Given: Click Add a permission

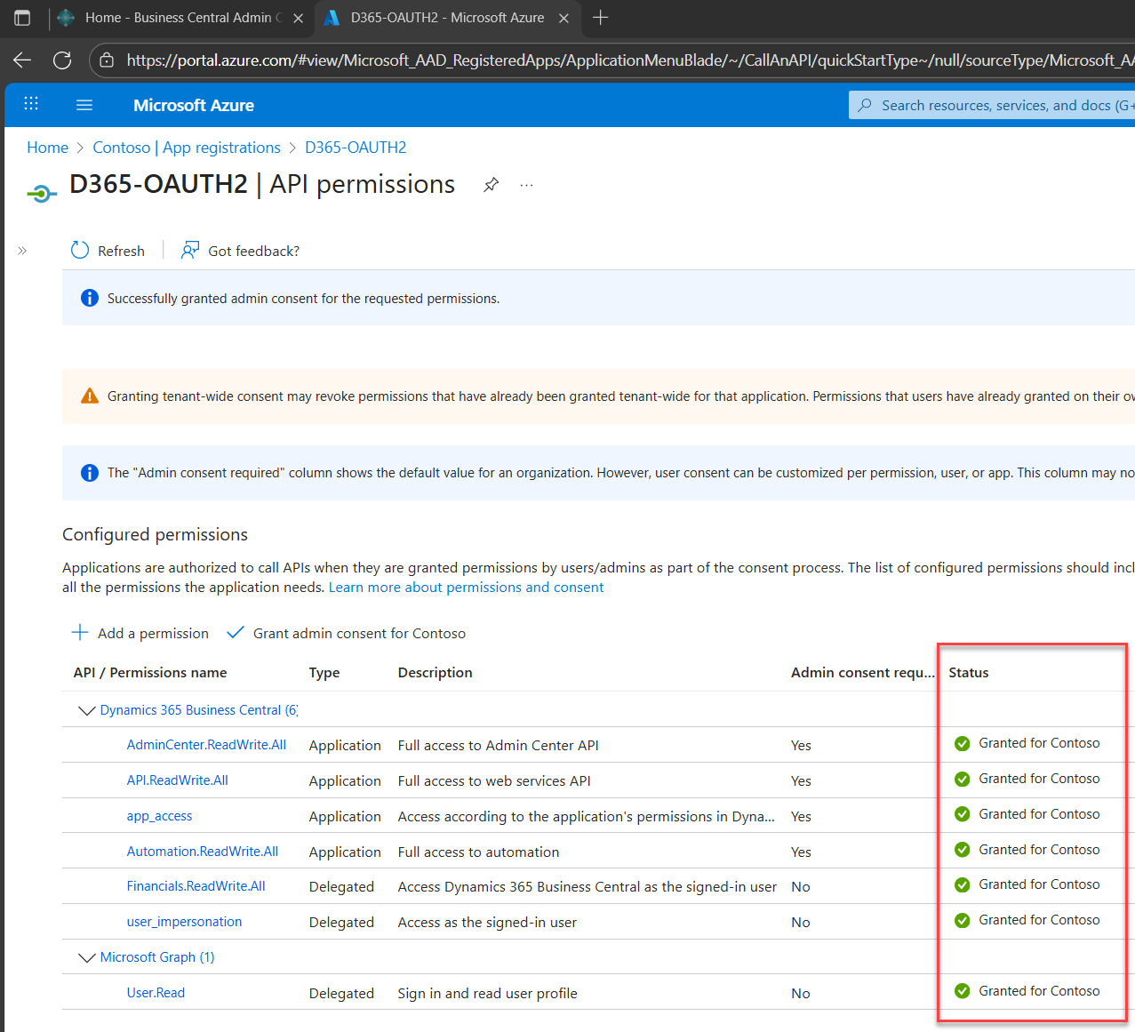Looking at the screenshot, I should coord(140,633).
